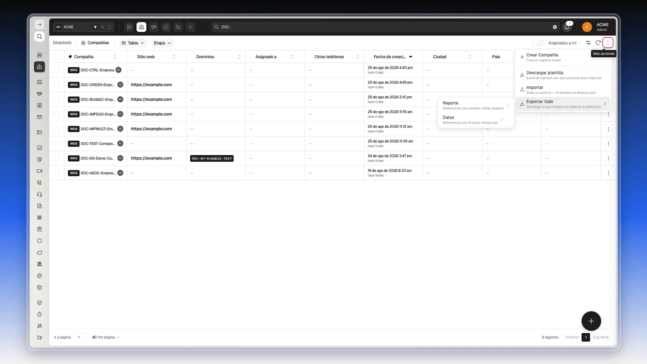Open the cloud icon in sidebar
The height and width of the screenshot is (364, 647).
coord(39,252)
